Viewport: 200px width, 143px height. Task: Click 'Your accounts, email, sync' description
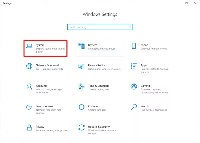[49, 91]
